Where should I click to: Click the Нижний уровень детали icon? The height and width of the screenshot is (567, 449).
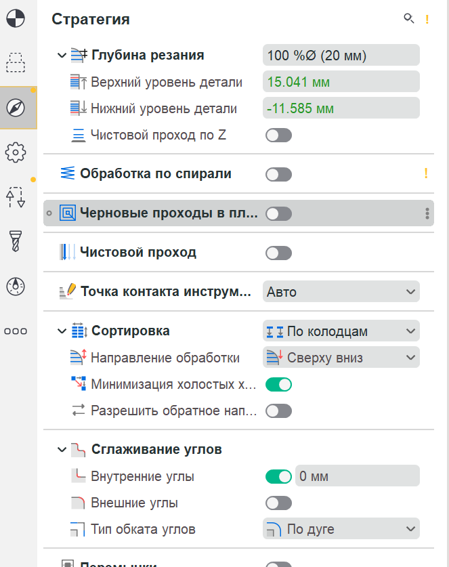point(79,108)
